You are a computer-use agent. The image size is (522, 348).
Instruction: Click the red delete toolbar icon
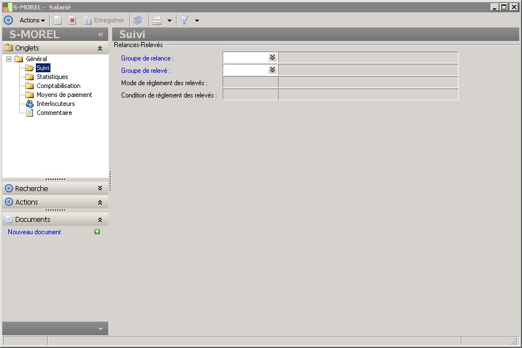click(x=72, y=20)
